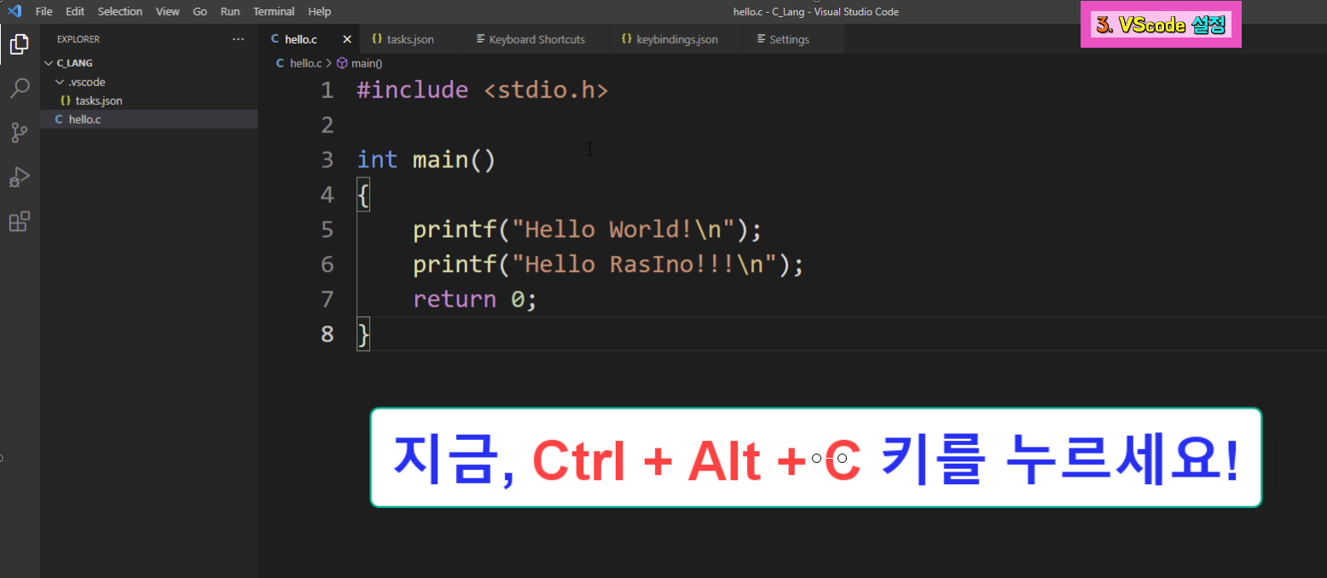Select hello.c in the Explorer tree
The height and width of the screenshot is (578, 1327).
[148, 119]
